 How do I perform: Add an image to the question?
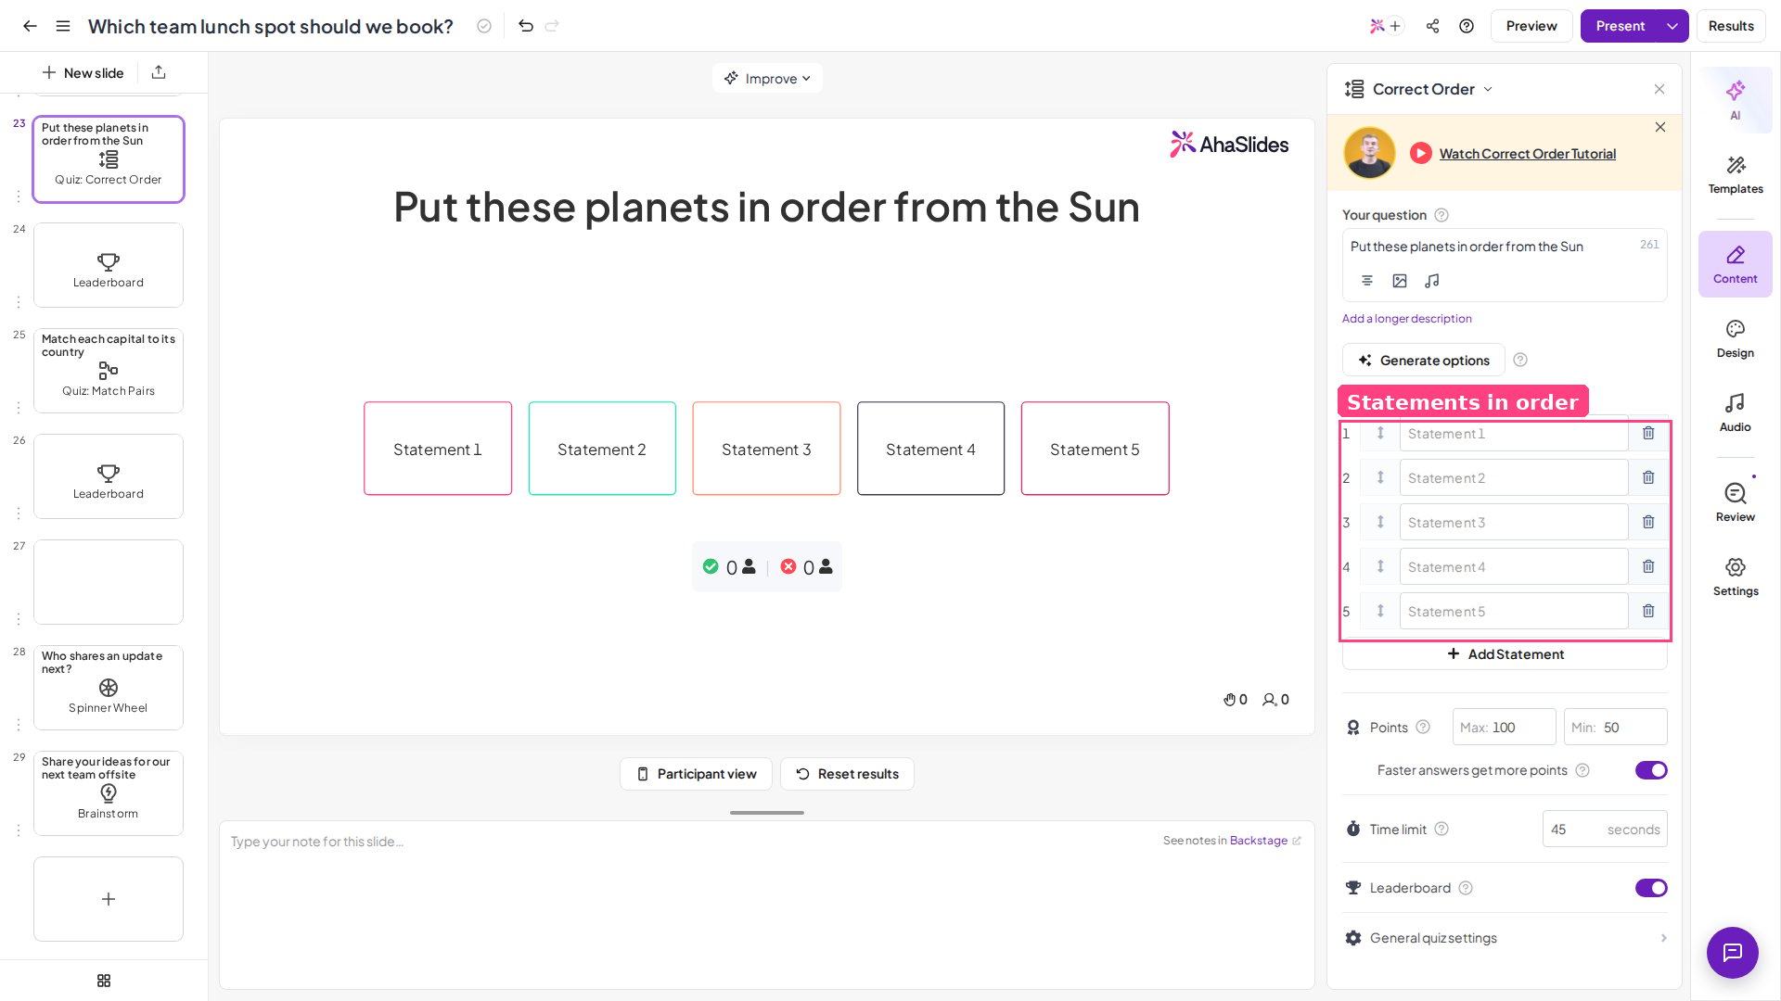1400,281
